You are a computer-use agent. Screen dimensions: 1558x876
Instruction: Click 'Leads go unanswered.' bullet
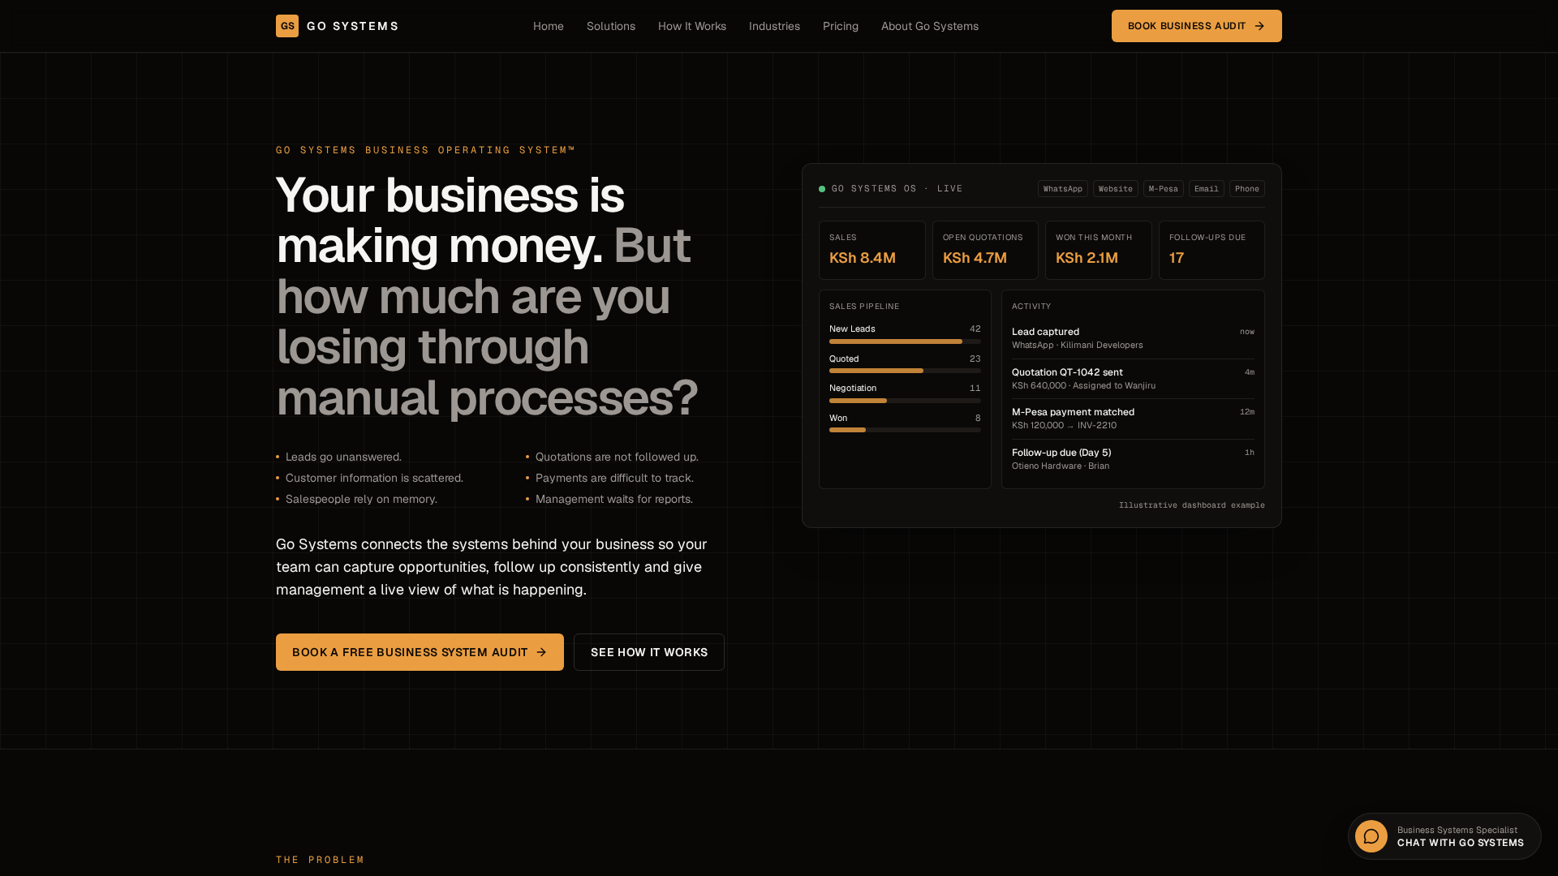343,457
